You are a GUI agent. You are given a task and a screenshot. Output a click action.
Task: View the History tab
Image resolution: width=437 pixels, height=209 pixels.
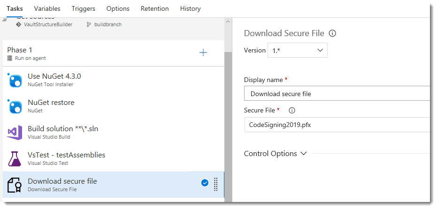click(191, 8)
